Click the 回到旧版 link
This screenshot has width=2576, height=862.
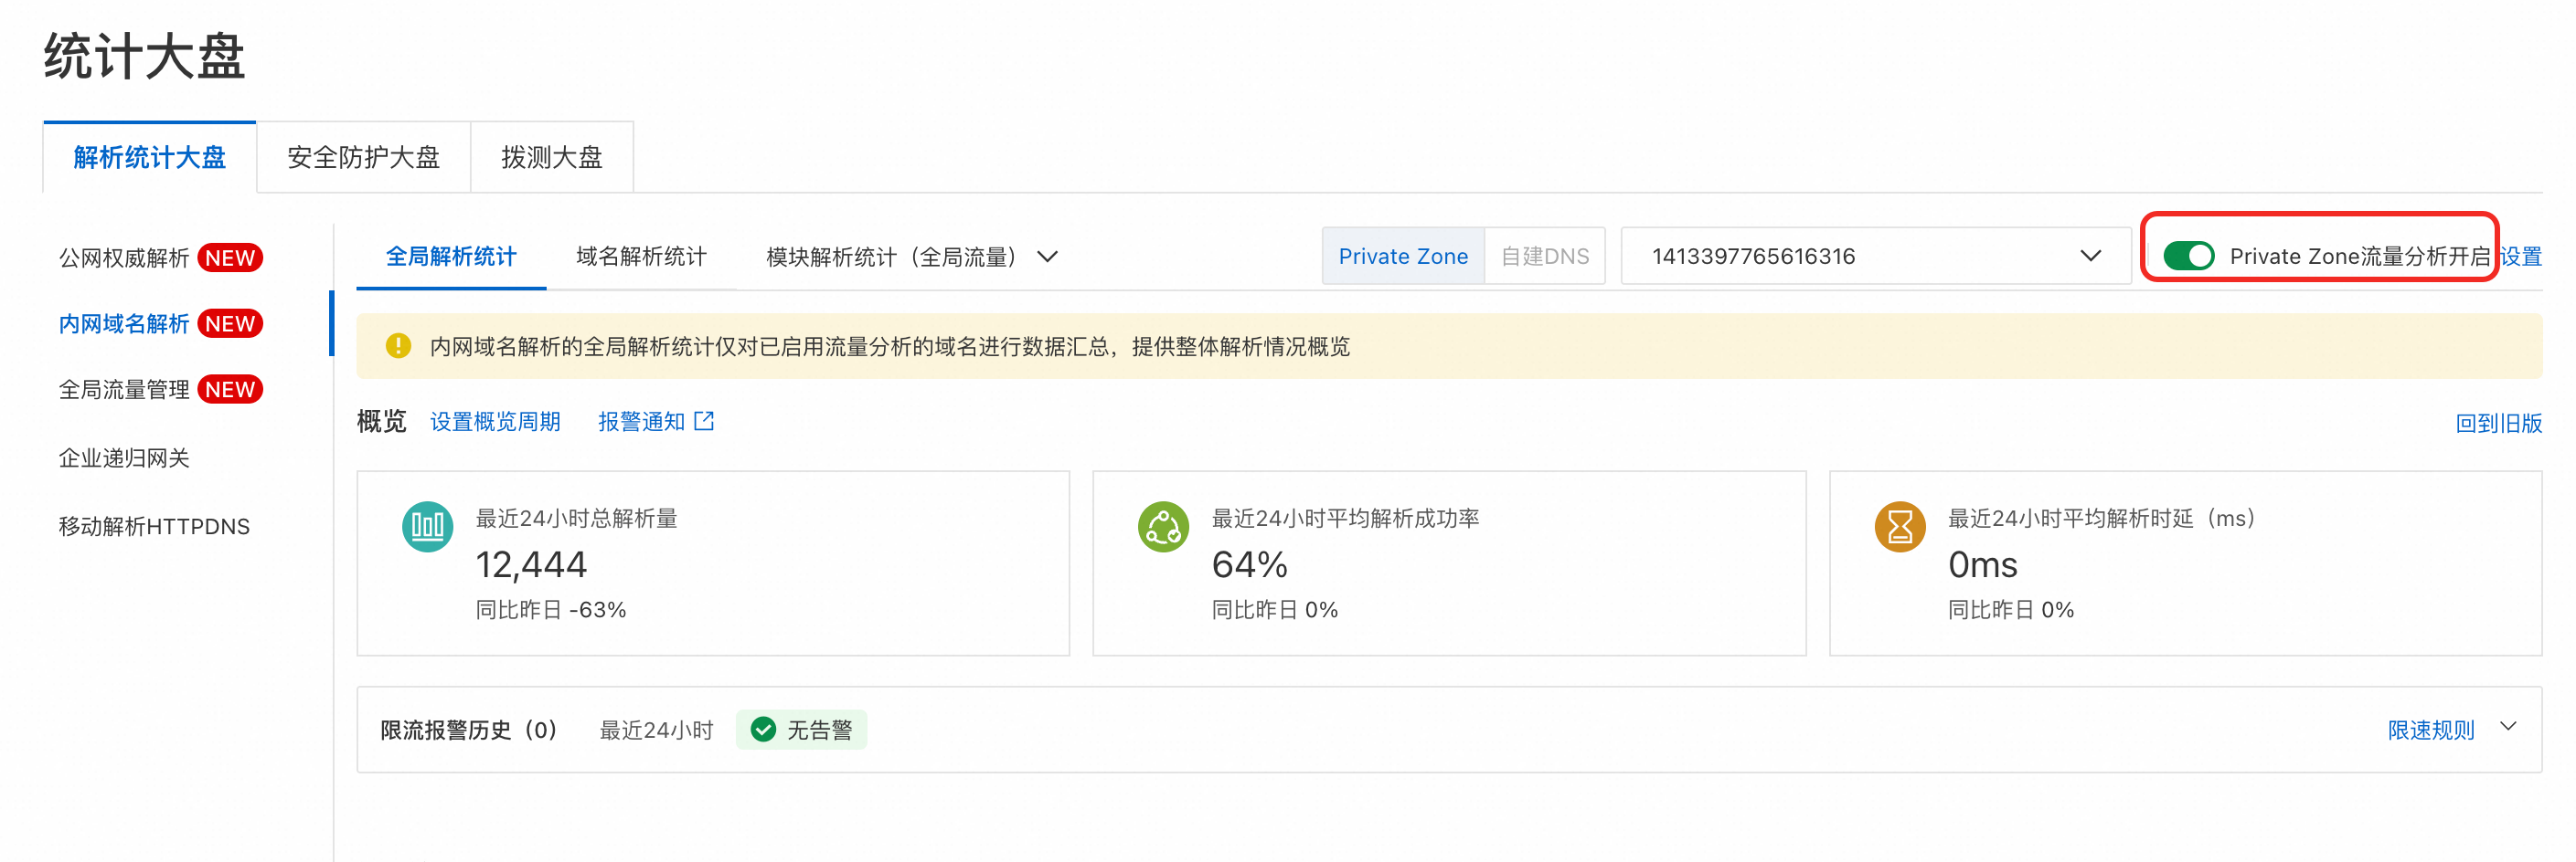(x=2498, y=423)
